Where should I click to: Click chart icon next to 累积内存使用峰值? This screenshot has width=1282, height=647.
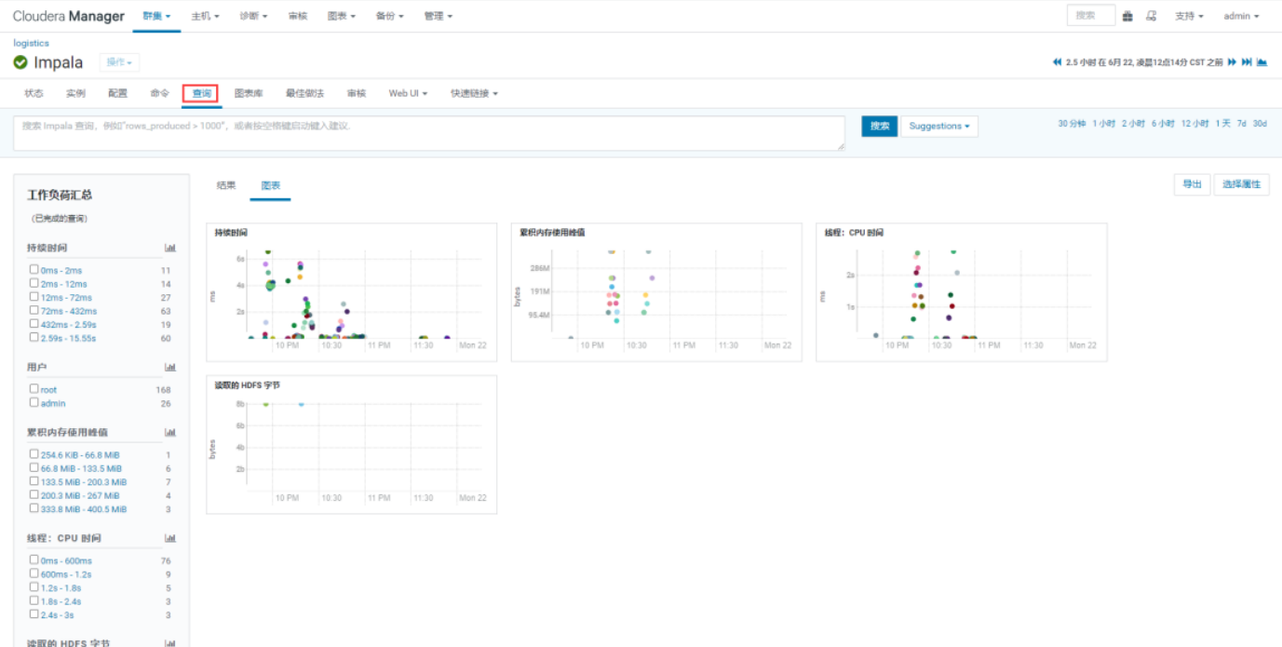tap(170, 432)
